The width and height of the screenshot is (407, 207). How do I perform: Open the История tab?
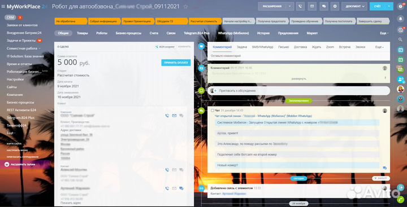click(x=263, y=33)
